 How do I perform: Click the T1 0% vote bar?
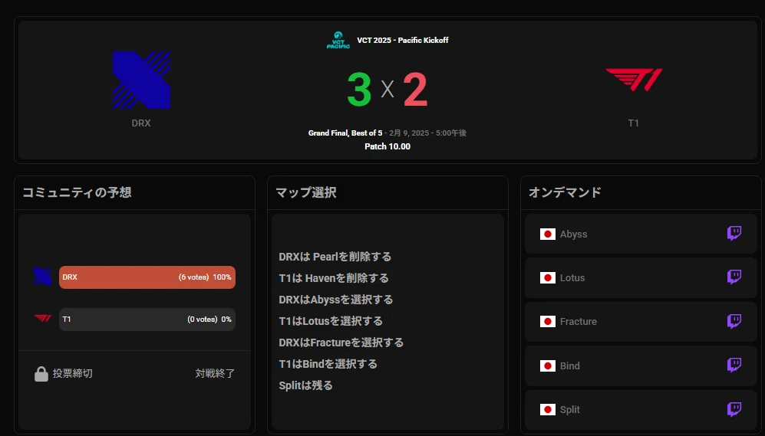pyautogui.click(x=147, y=319)
